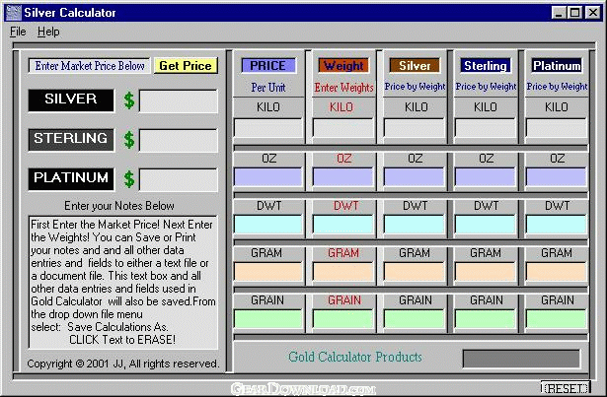This screenshot has height=397, width=607.
Task: Maximize the Silver Calculator window
Action: click(574, 13)
